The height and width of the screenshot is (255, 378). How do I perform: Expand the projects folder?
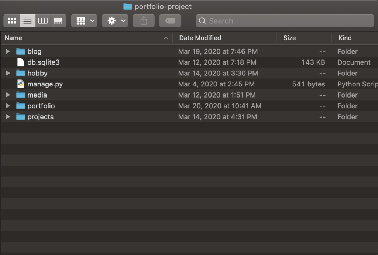click(8, 116)
